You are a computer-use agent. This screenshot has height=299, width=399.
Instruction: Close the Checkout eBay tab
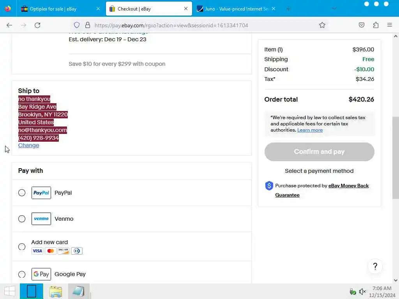tap(186, 9)
